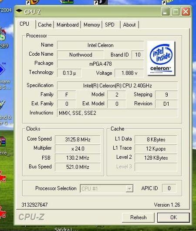Click the Core Speed 3125.8 MHz field
The height and width of the screenshot is (231, 196).
tap(78, 139)
